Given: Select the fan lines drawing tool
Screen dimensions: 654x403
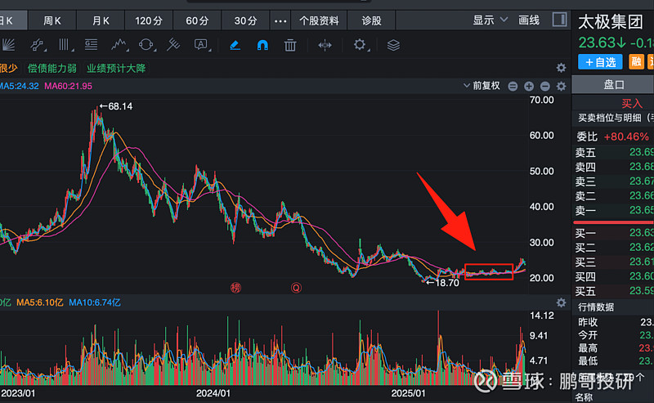Looking at the screenshot, I should point(8,45).
